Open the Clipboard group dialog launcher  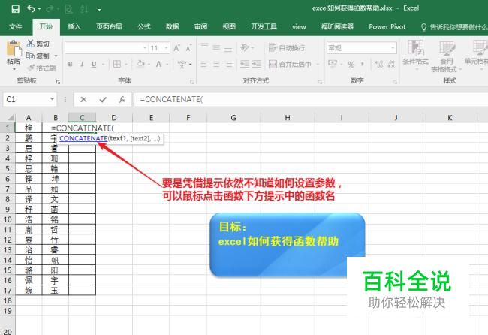58,82
